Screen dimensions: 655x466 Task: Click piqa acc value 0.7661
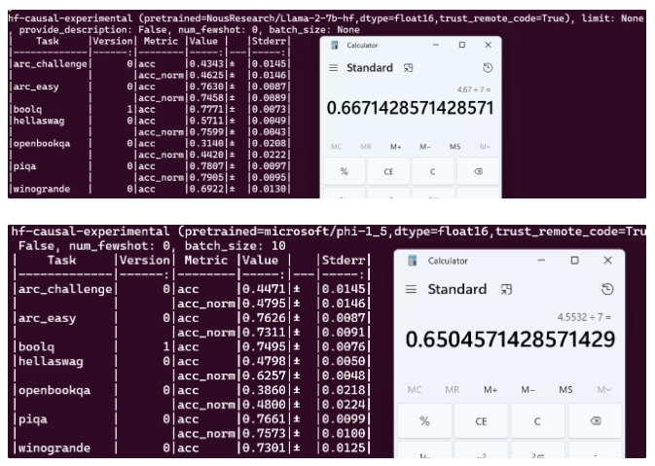pyautogui.click(x=264, y=419)
